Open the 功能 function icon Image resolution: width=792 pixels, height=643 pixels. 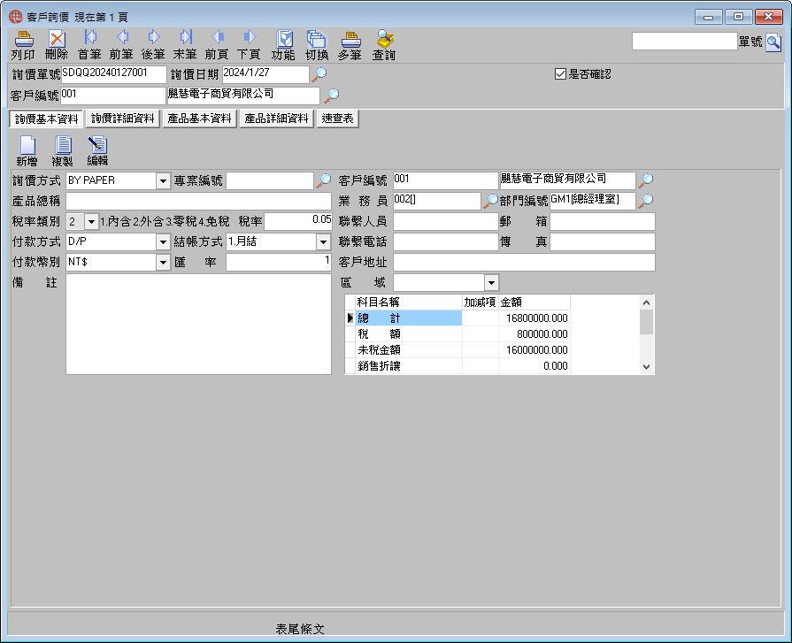(x=283, y=45)
